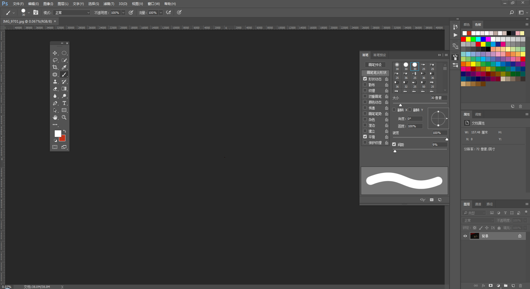The height and width of the screenshot is (289, 530).
Task: Open the workspace switcher dropdown
Action: coord(523,12)
